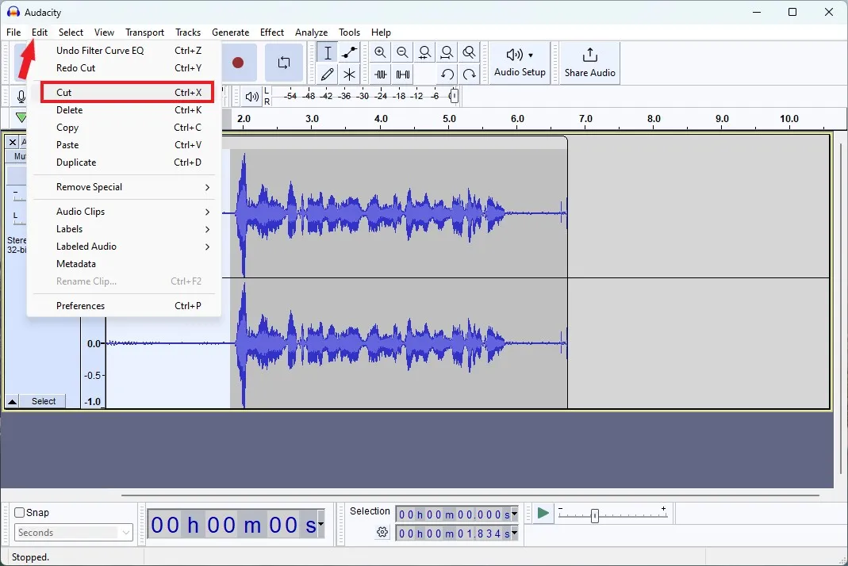Click the Silence audio selection icon
The width and height of the screenshot is (848, 566).
pyautogui.click(x=403, y=75)
